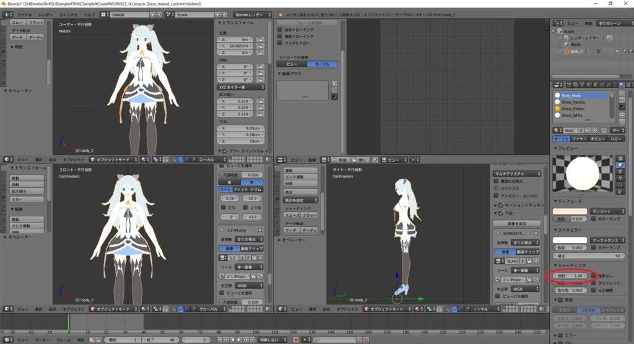The height and width of the screenshot is (344, 634).
Task: Click the 画像を追加 add image button
Action: pyautogui.click(x=516, y=223)
